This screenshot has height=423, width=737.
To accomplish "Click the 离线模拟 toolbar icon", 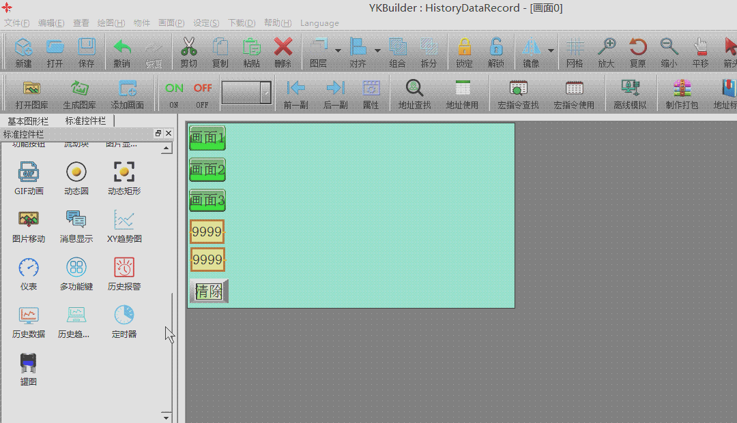I will 629,89.
